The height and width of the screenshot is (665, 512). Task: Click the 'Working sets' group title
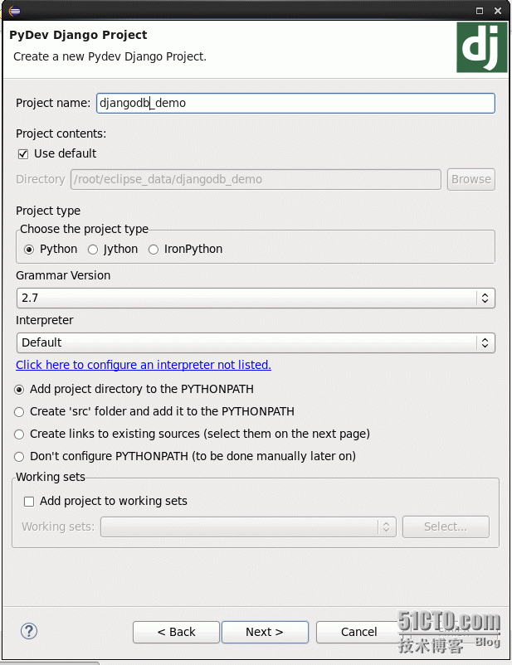(x=51, y=477)
